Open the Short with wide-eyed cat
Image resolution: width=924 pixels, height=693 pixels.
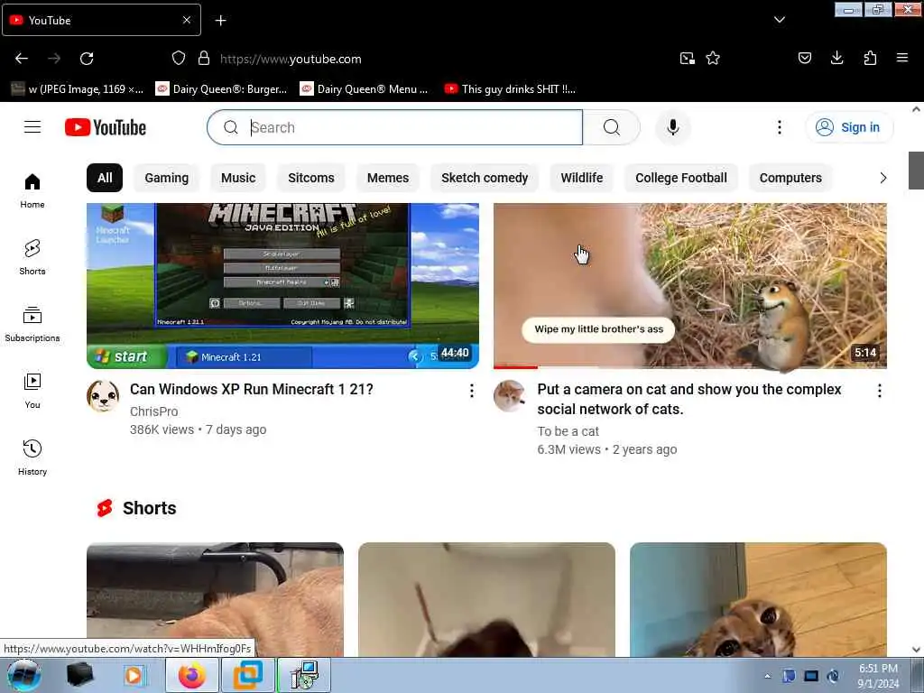click(758, 599)
